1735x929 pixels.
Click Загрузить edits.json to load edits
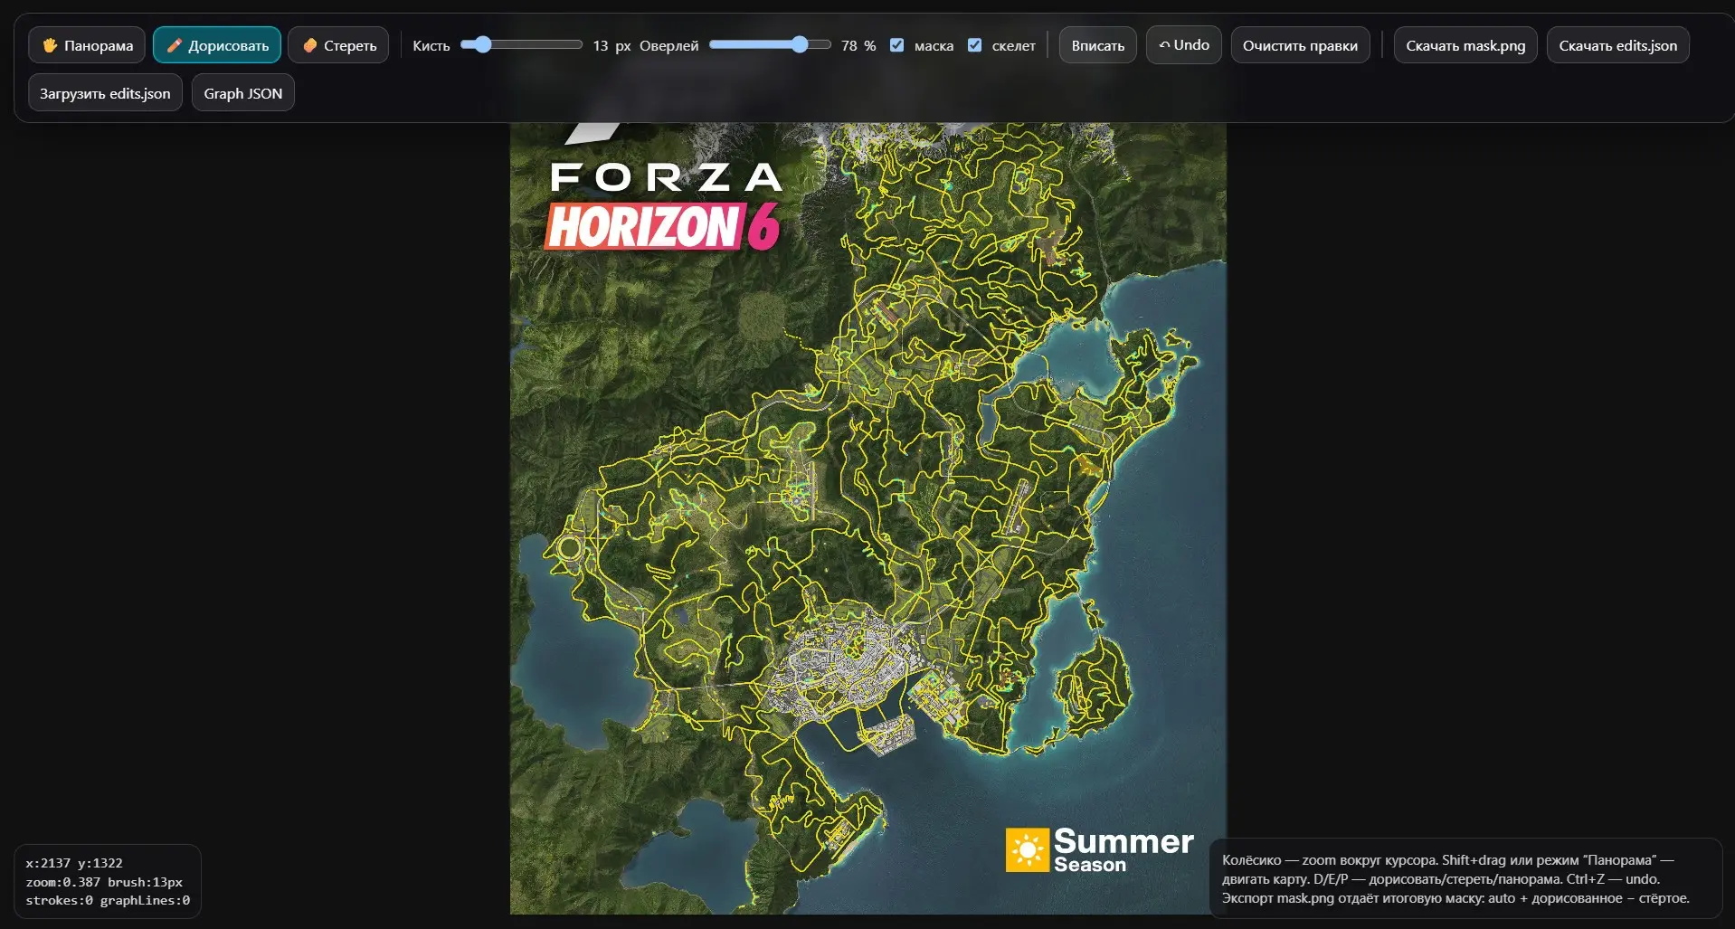(105, 93)
